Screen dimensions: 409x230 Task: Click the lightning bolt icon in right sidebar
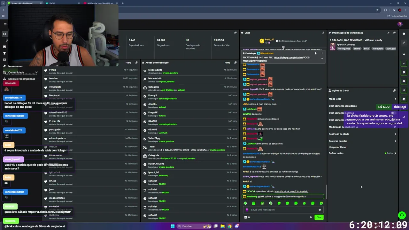(x=404, y=63)
